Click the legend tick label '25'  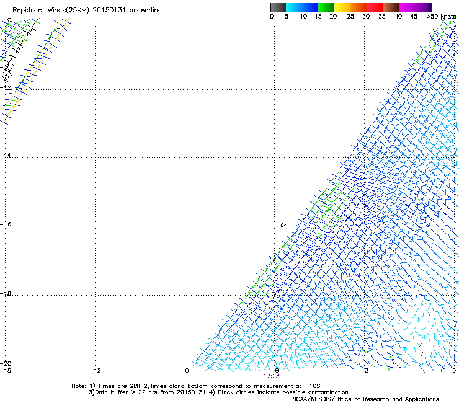point(350,17)
